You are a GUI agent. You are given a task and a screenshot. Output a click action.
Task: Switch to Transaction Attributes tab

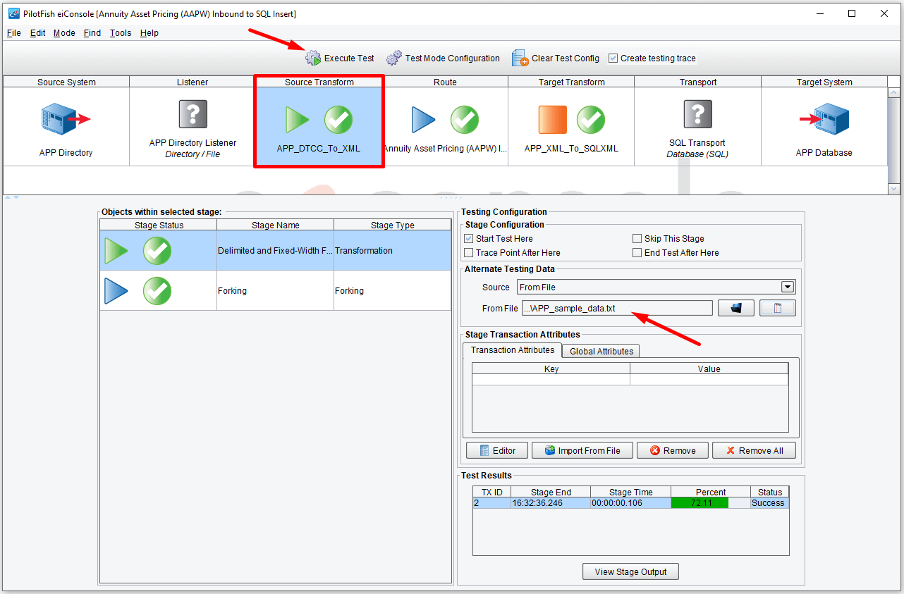coord(513,350)
